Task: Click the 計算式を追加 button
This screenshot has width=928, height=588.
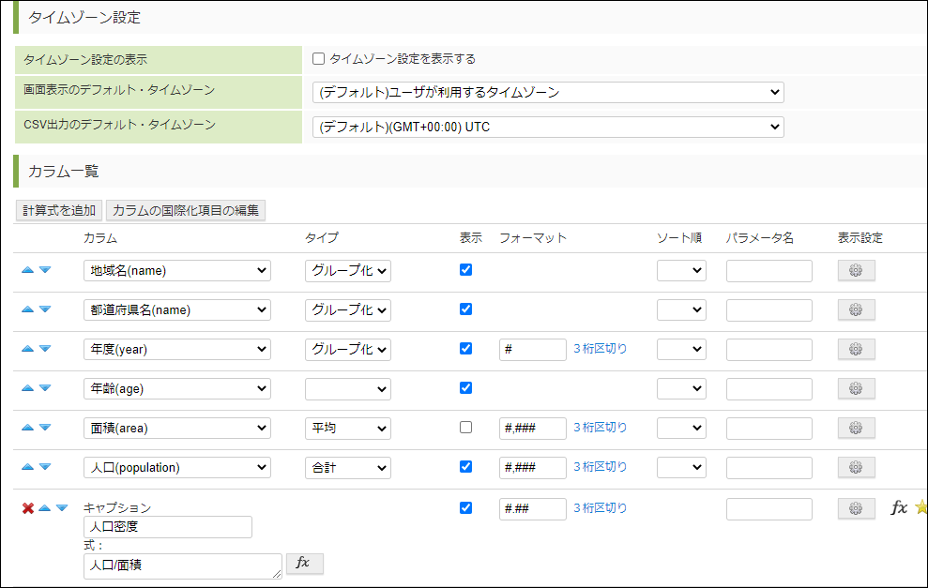Action: [59, 210]
